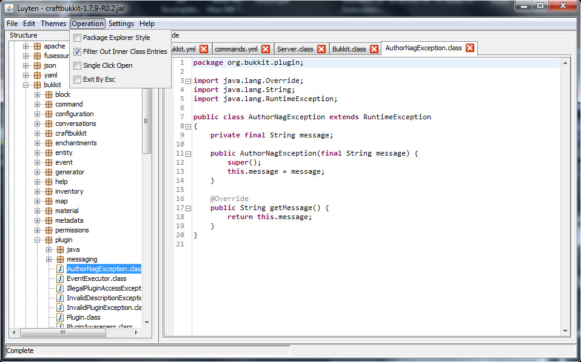Viewport: 581px width, 362px height.
Task: Open the Settings menu
Action: pyautogui.click(x=121, y=24)
